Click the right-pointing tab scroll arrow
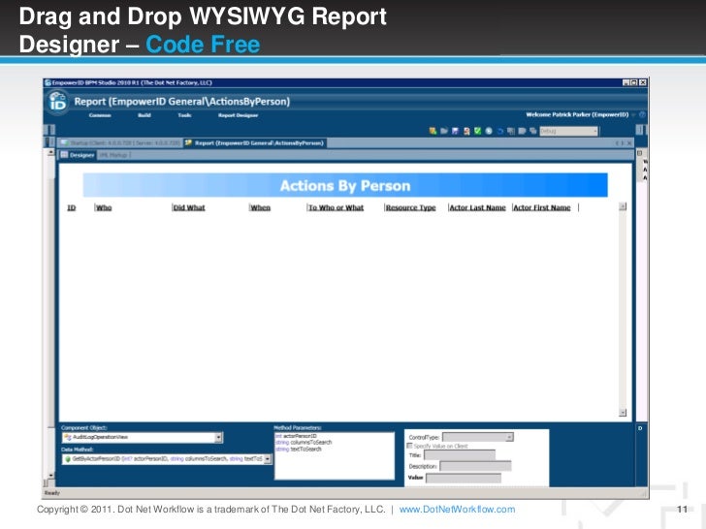 pyautogui.click(x=623, y=143)
